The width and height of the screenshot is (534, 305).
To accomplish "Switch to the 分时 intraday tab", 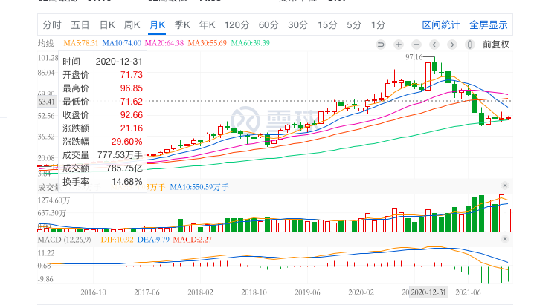I will click(x=52, y=24).
